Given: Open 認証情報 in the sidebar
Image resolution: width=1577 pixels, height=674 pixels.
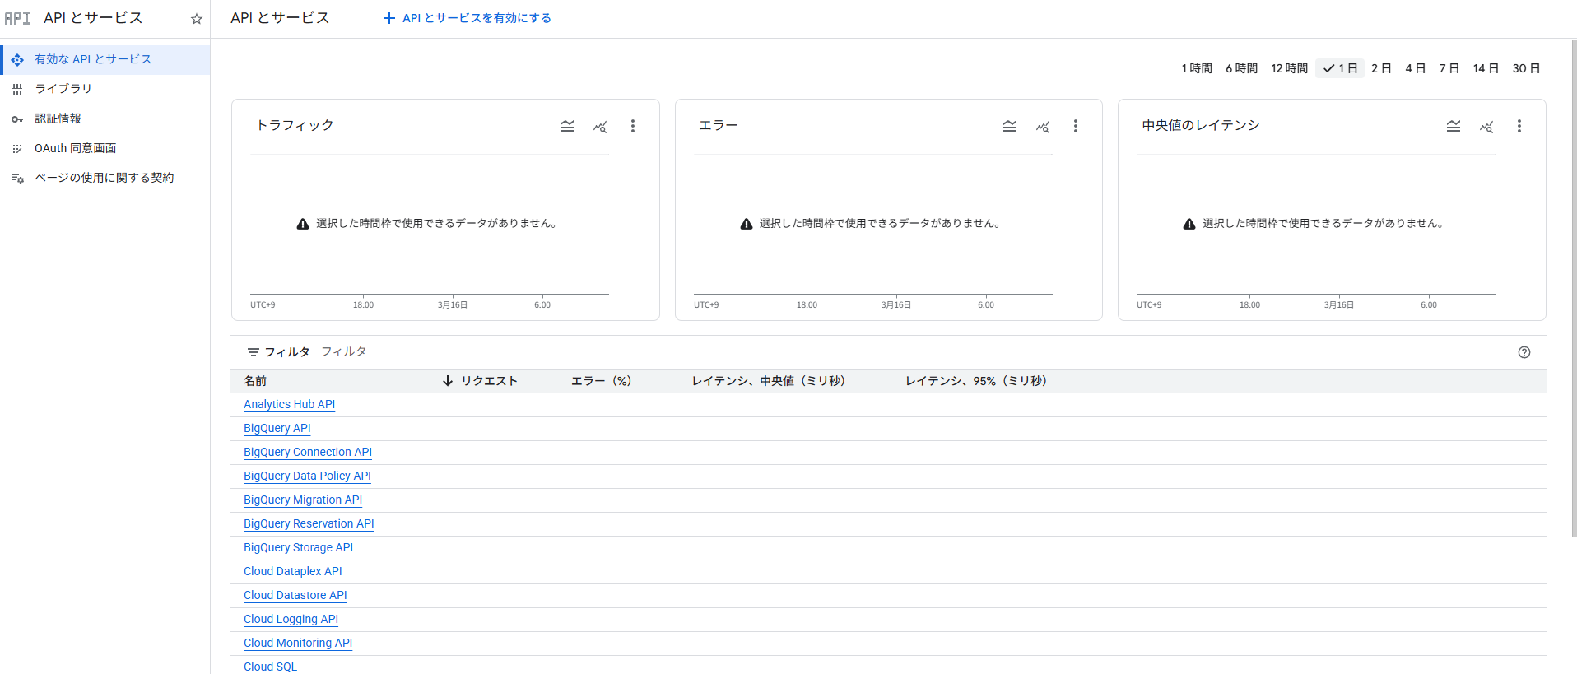Looking at the screenshot, I should [58, 119].
